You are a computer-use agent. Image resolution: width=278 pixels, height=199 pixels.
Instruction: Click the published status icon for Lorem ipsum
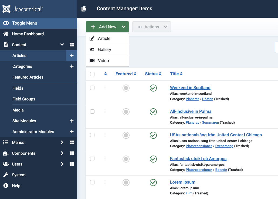click(x=153, y=183)
